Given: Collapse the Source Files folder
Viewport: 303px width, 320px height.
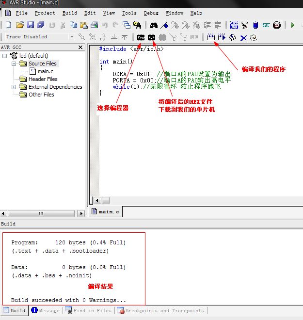Looking at the screenshot, I should (x=14, y=64).
